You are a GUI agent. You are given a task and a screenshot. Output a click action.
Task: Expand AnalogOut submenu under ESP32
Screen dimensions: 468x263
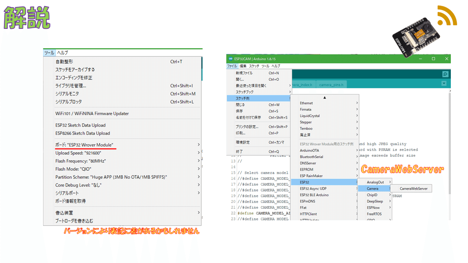click(x=375, y=182)
